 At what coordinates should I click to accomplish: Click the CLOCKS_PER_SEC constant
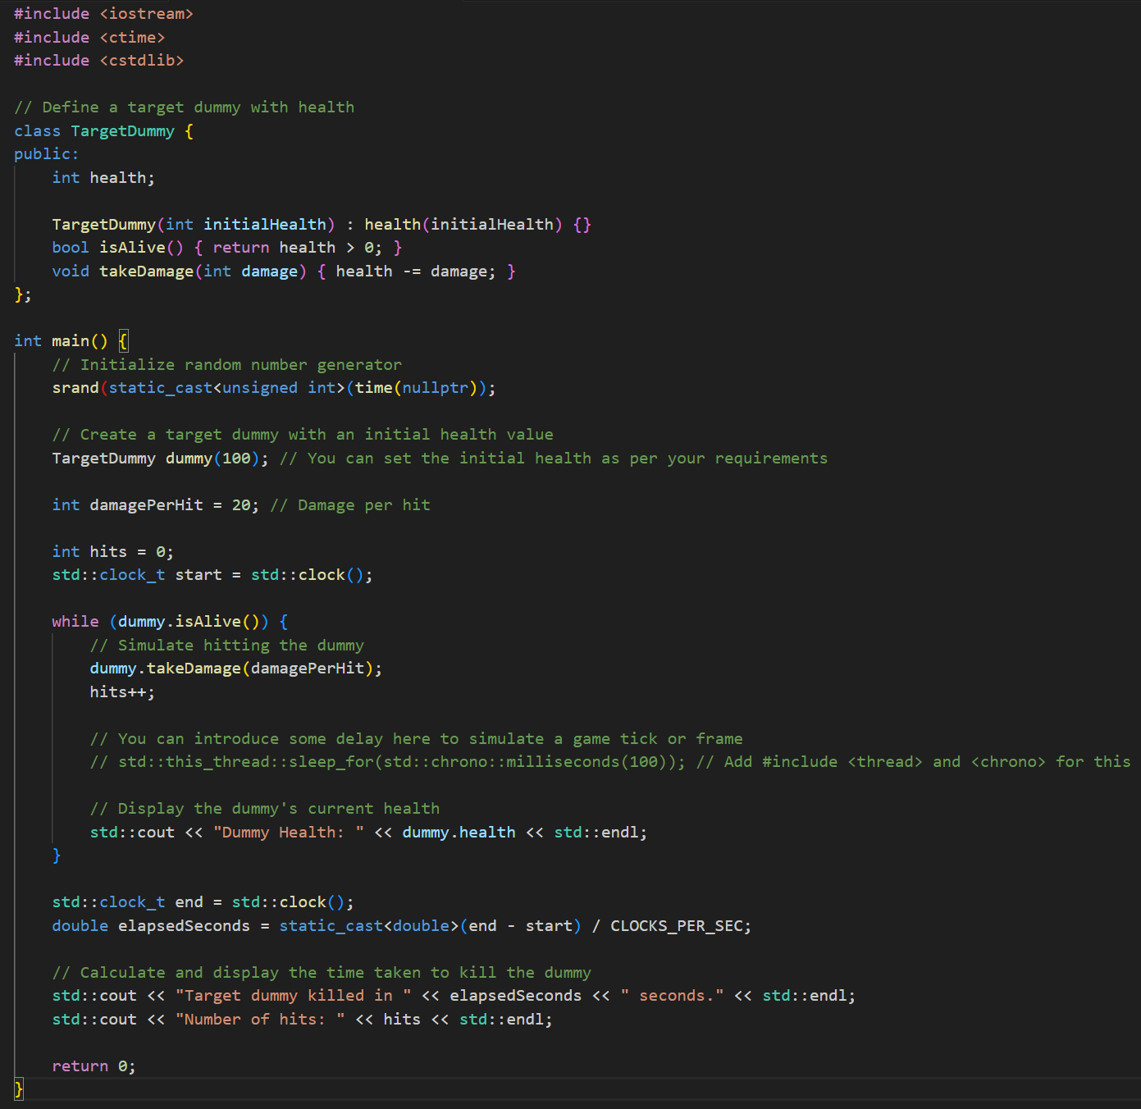click(x=676, y=926)
